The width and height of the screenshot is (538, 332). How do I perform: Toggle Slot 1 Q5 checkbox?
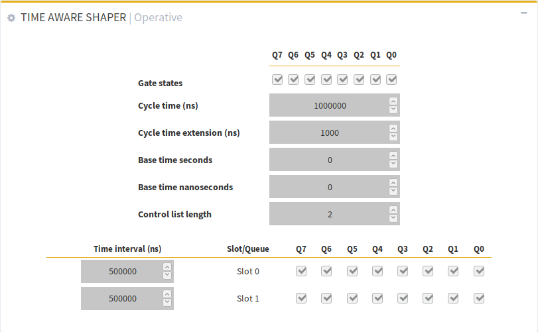coord(352,298)
